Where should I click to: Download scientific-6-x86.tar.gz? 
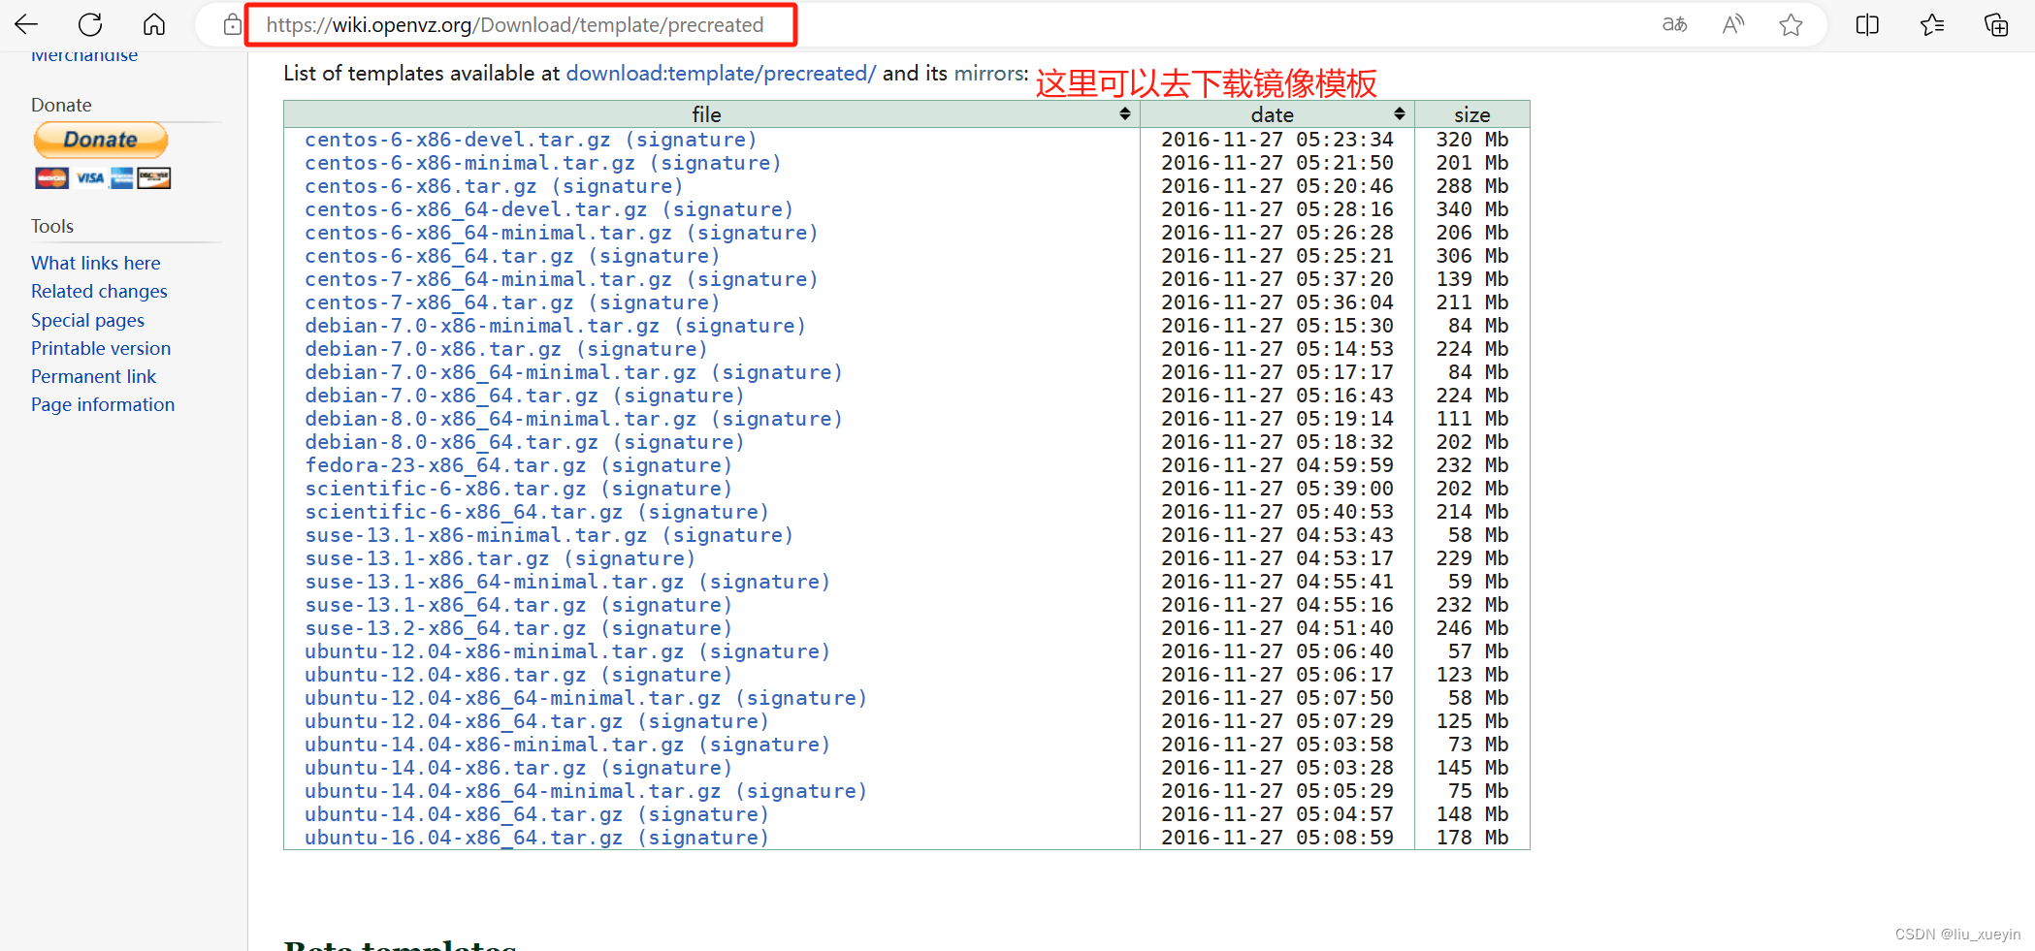point(445,489)
